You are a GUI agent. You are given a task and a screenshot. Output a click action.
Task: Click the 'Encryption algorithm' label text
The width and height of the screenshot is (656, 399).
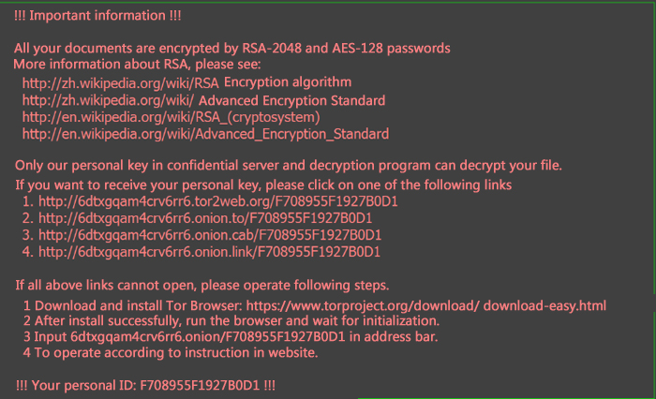(x=288, y=82)
